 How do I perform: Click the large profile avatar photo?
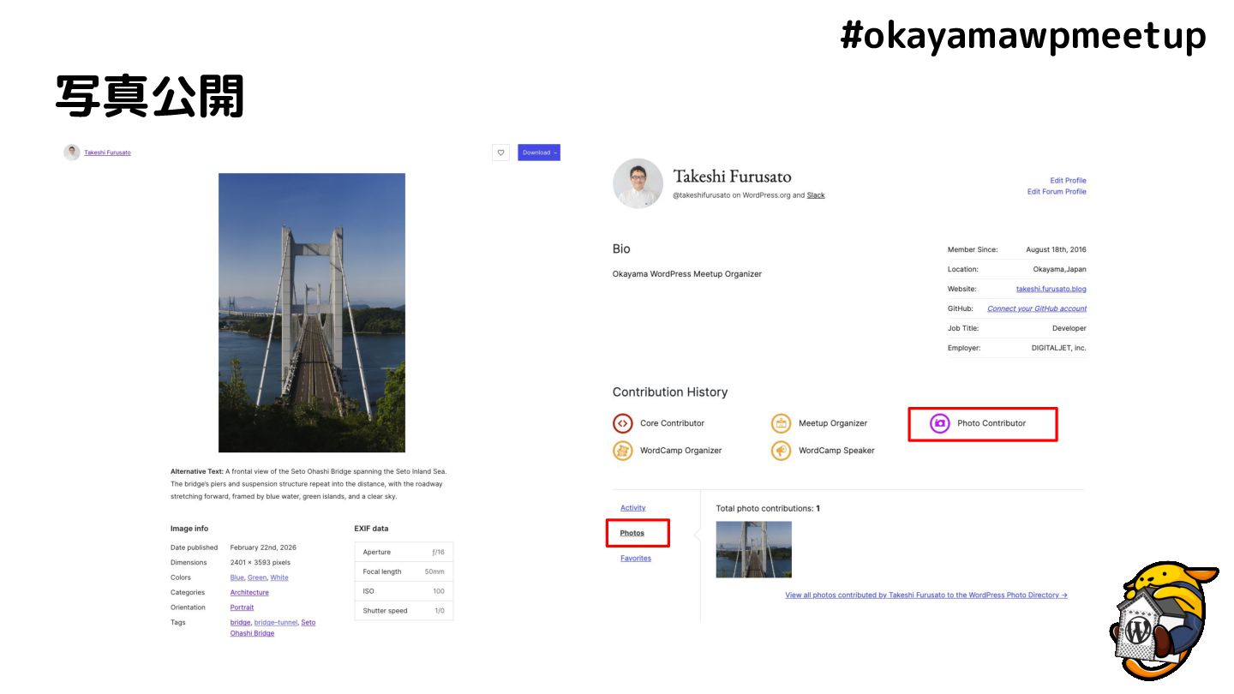point(638,183)
